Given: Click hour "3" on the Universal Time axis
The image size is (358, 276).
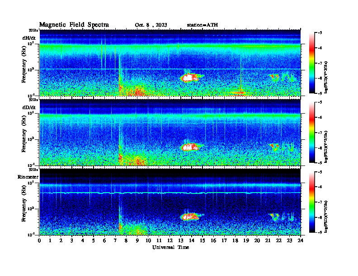Looking at the screenshot, I should point(72,241).
